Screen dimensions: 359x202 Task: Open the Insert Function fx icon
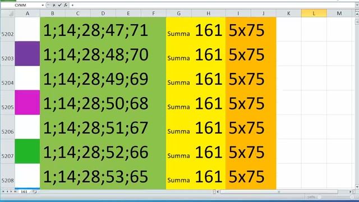[x=66, y=5]
